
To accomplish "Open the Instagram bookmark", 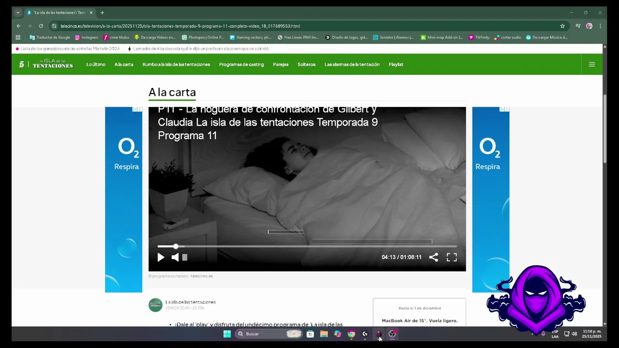I will tap(87, 37).
